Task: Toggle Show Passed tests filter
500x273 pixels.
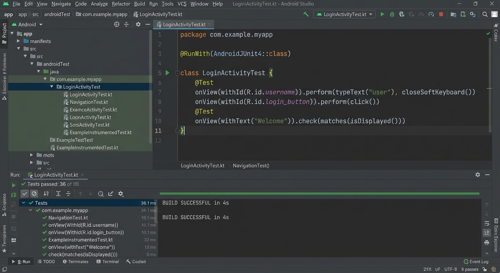Action: pos(25,193)
